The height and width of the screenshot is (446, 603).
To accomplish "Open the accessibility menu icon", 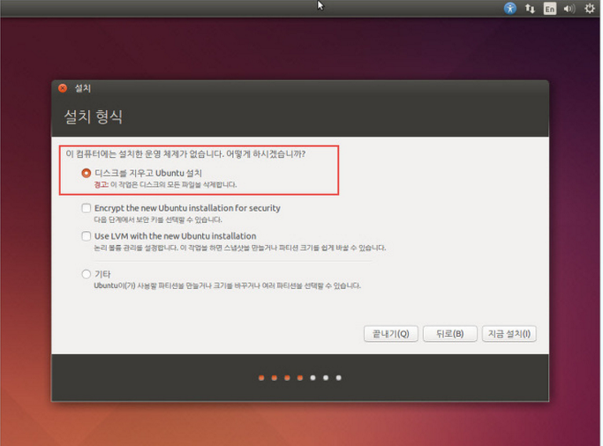I will click(510, 8).
